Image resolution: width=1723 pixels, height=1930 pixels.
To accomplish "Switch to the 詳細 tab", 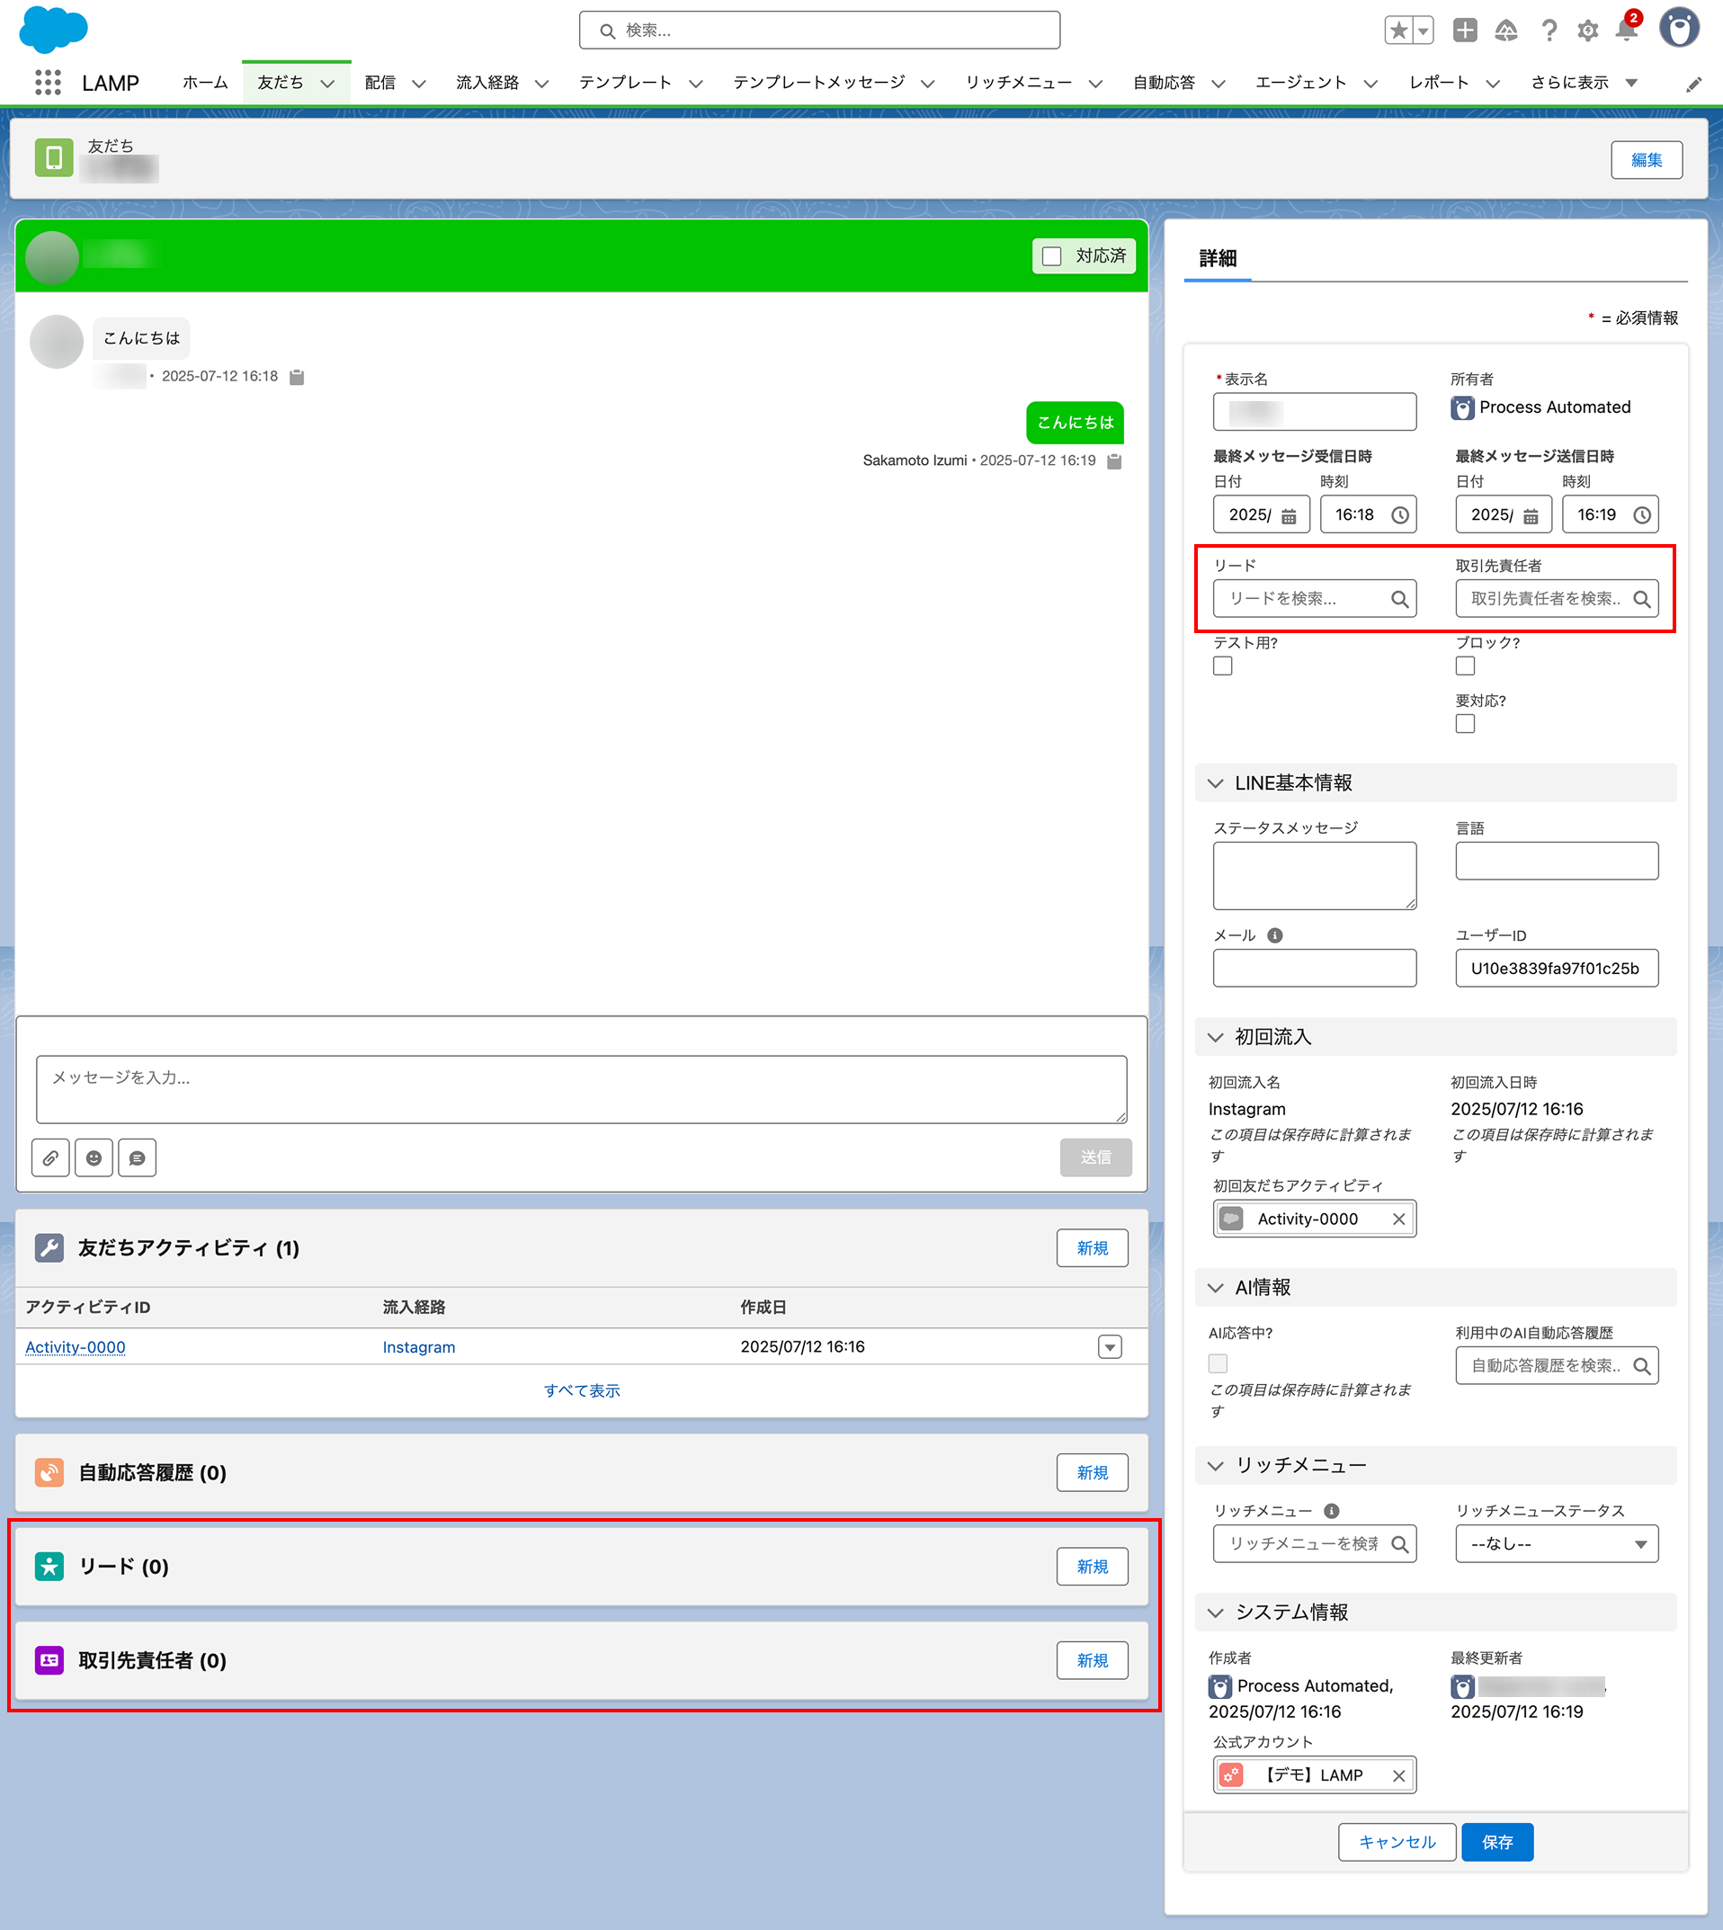I will [1218, 258].
